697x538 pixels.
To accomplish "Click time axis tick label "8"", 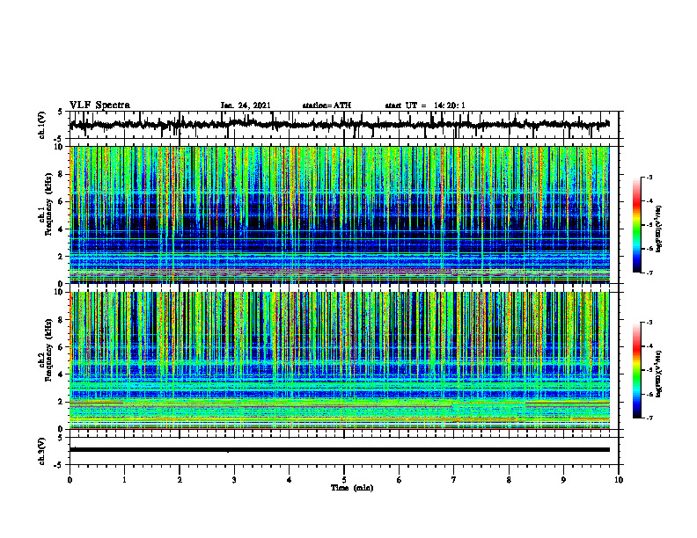I will [x=509, y=480].
